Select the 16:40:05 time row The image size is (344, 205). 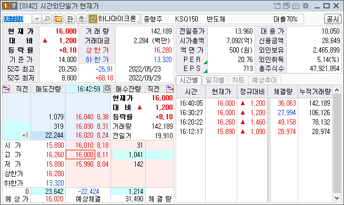tap(255, 103)
